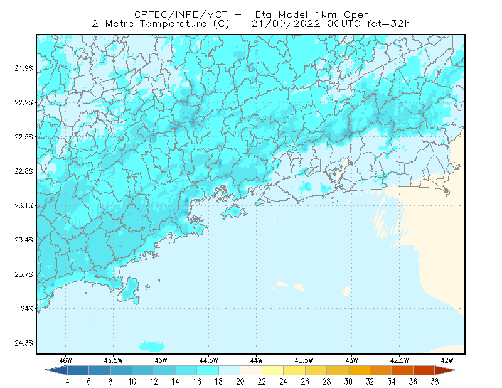
Task: Click longitude label 44.5W
Action: click(x=209, y=360)
